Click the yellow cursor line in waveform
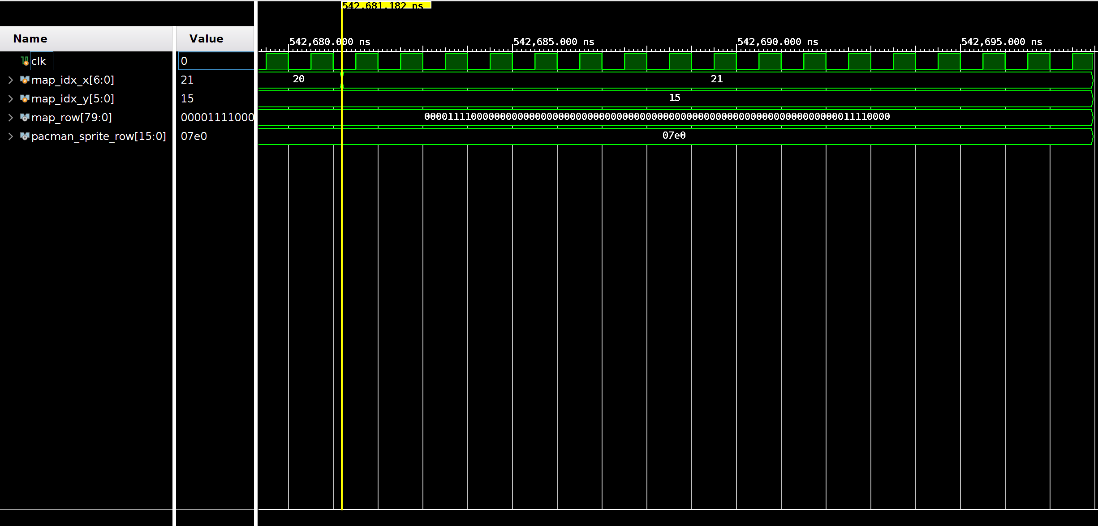 [342, 286]
